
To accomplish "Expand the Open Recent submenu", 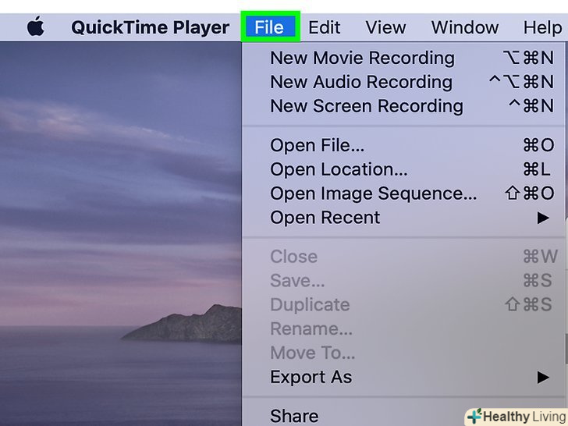I will click(x=325, y=218).
